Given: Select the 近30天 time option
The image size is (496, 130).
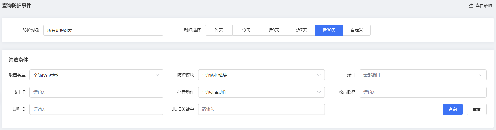Looking at the screenshot, I should (329, 30).
